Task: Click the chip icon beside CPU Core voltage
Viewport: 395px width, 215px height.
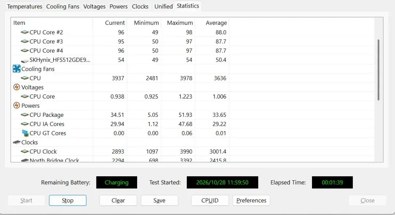Action: [25, 97]
